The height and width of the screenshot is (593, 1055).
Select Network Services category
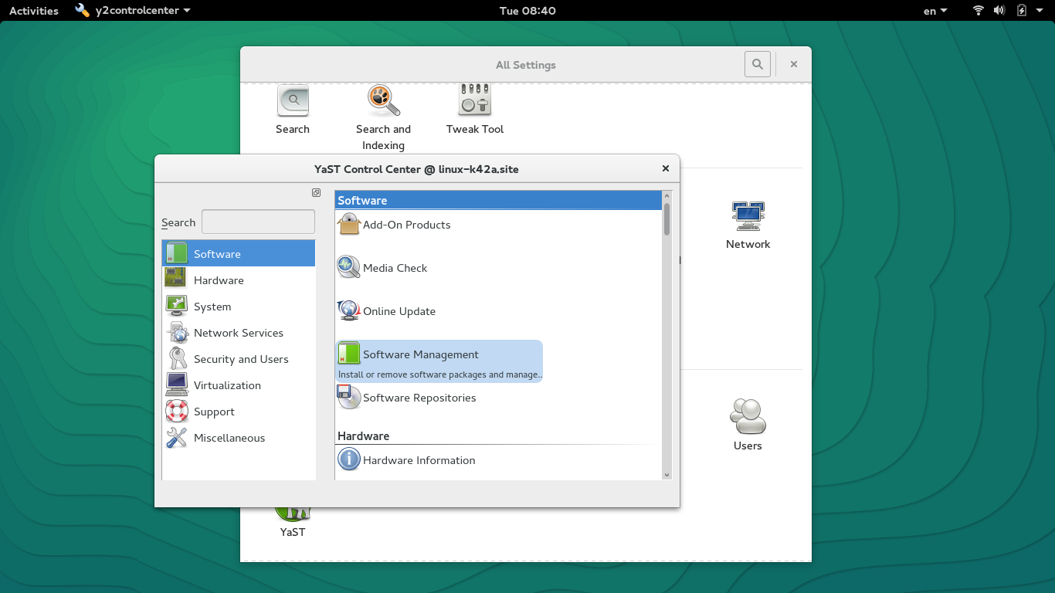click(x=238, y=333)
